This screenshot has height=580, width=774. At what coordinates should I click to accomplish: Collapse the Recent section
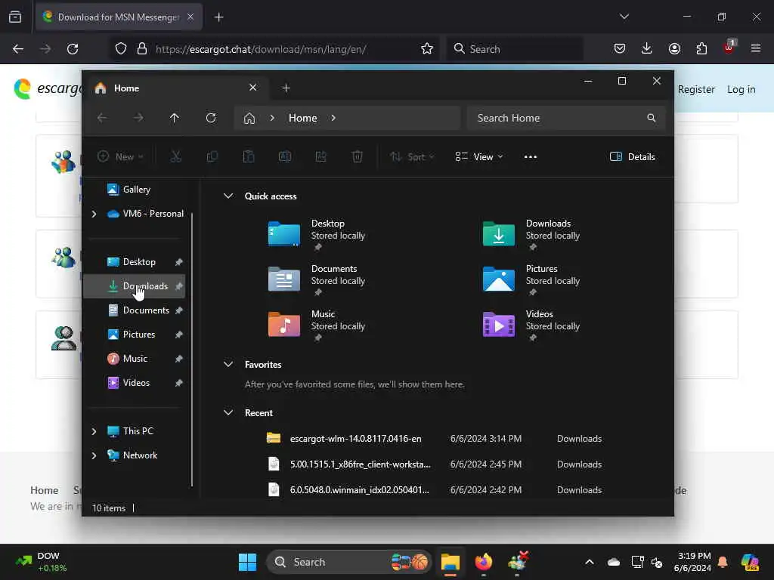tap(228, 412)
